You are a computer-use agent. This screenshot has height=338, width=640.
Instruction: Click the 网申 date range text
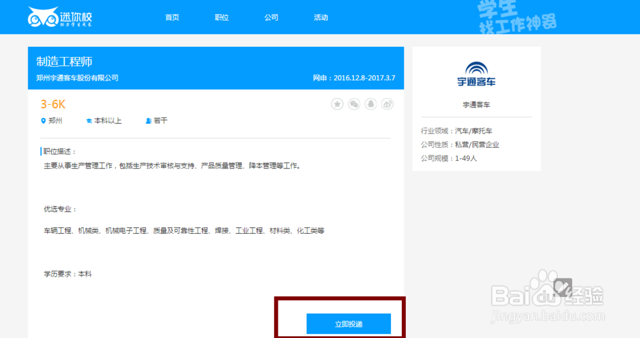click(x=354, y=77)
